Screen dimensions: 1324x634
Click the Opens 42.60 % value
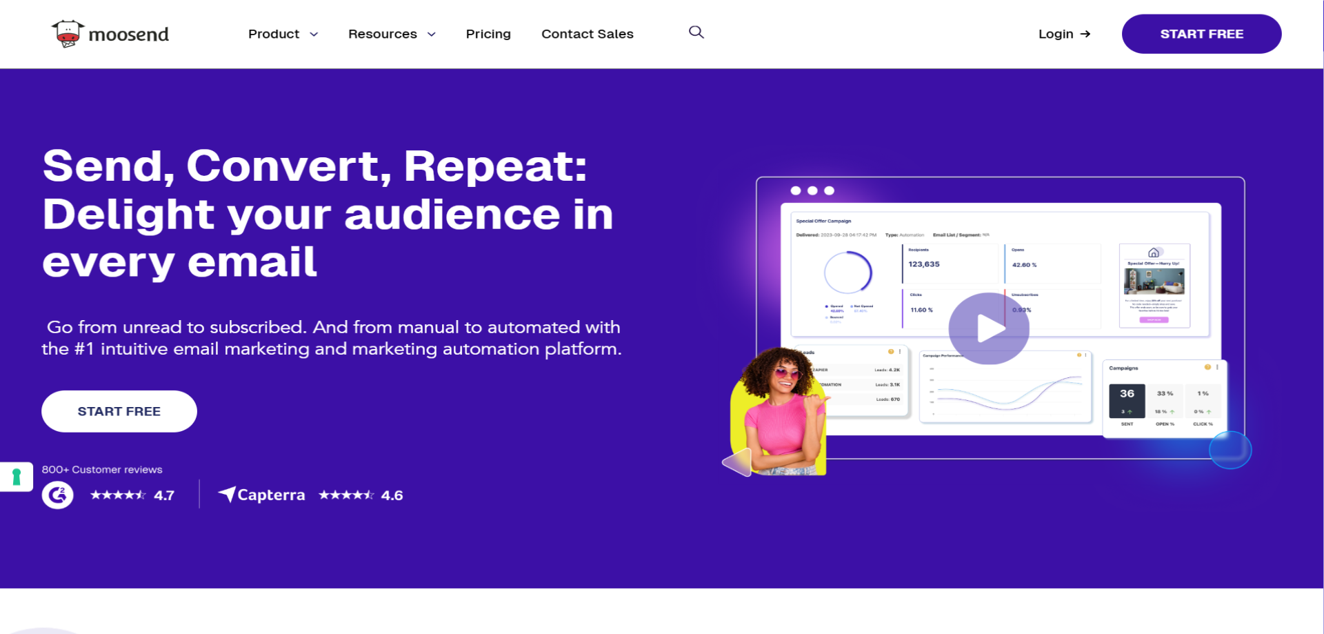[x=1024, y=265]
